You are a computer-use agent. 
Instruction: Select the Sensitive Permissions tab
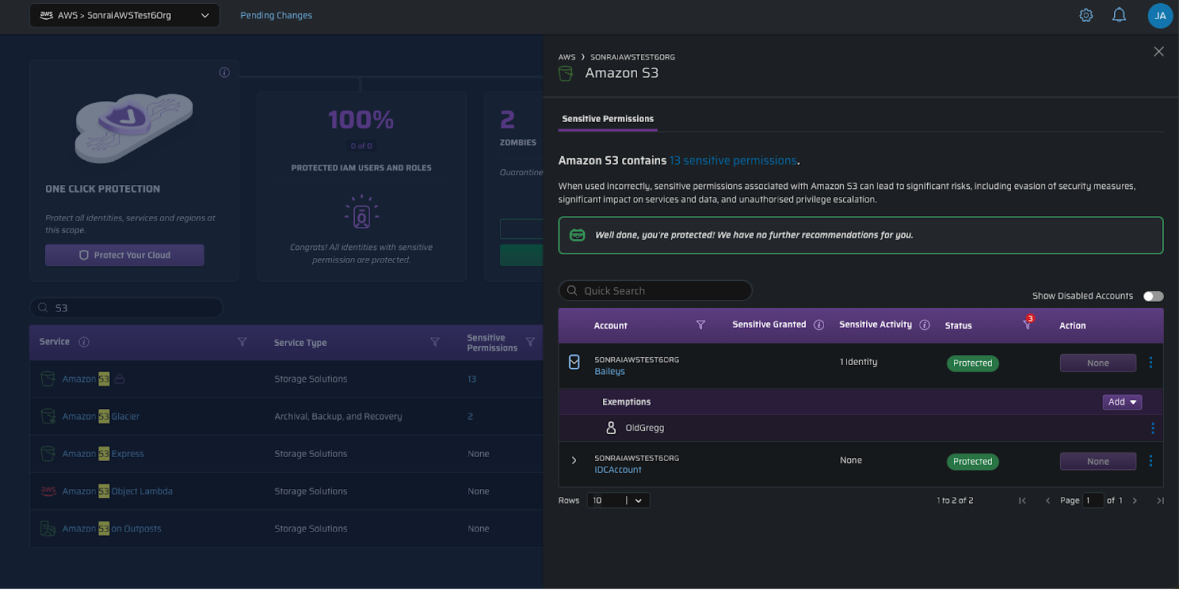607,119
